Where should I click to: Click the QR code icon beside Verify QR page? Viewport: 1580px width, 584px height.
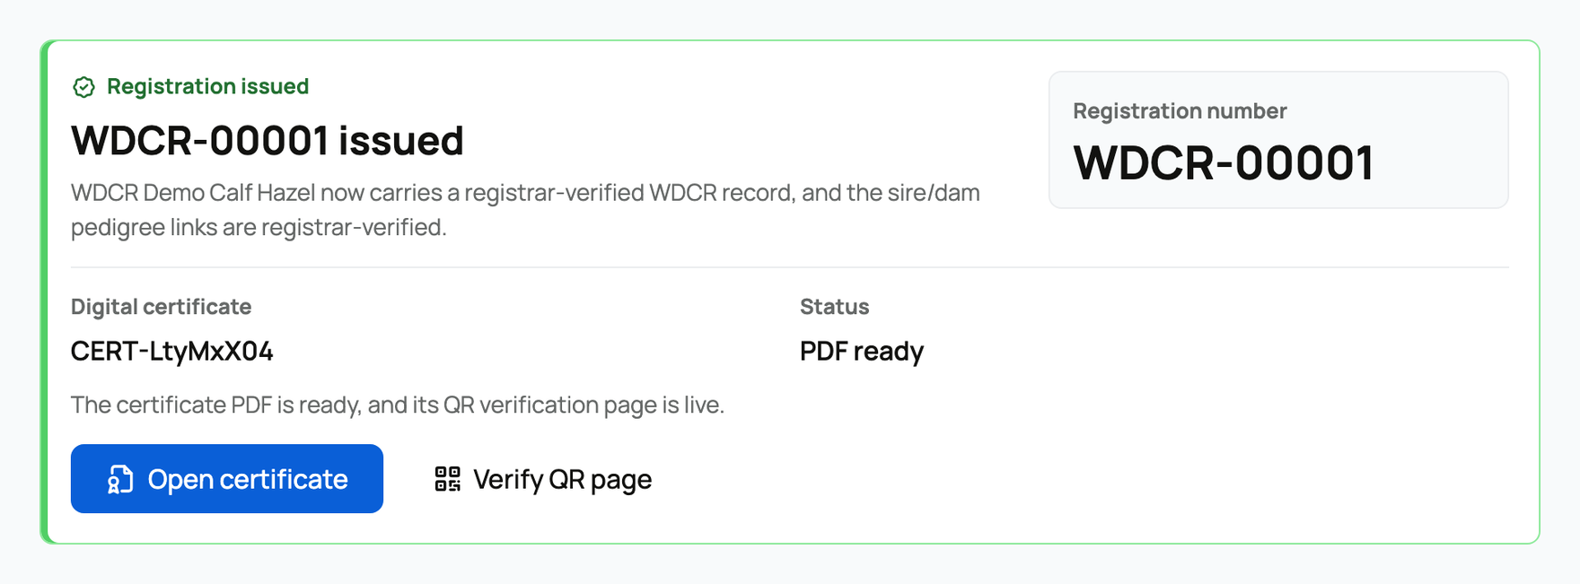[447, 479]
